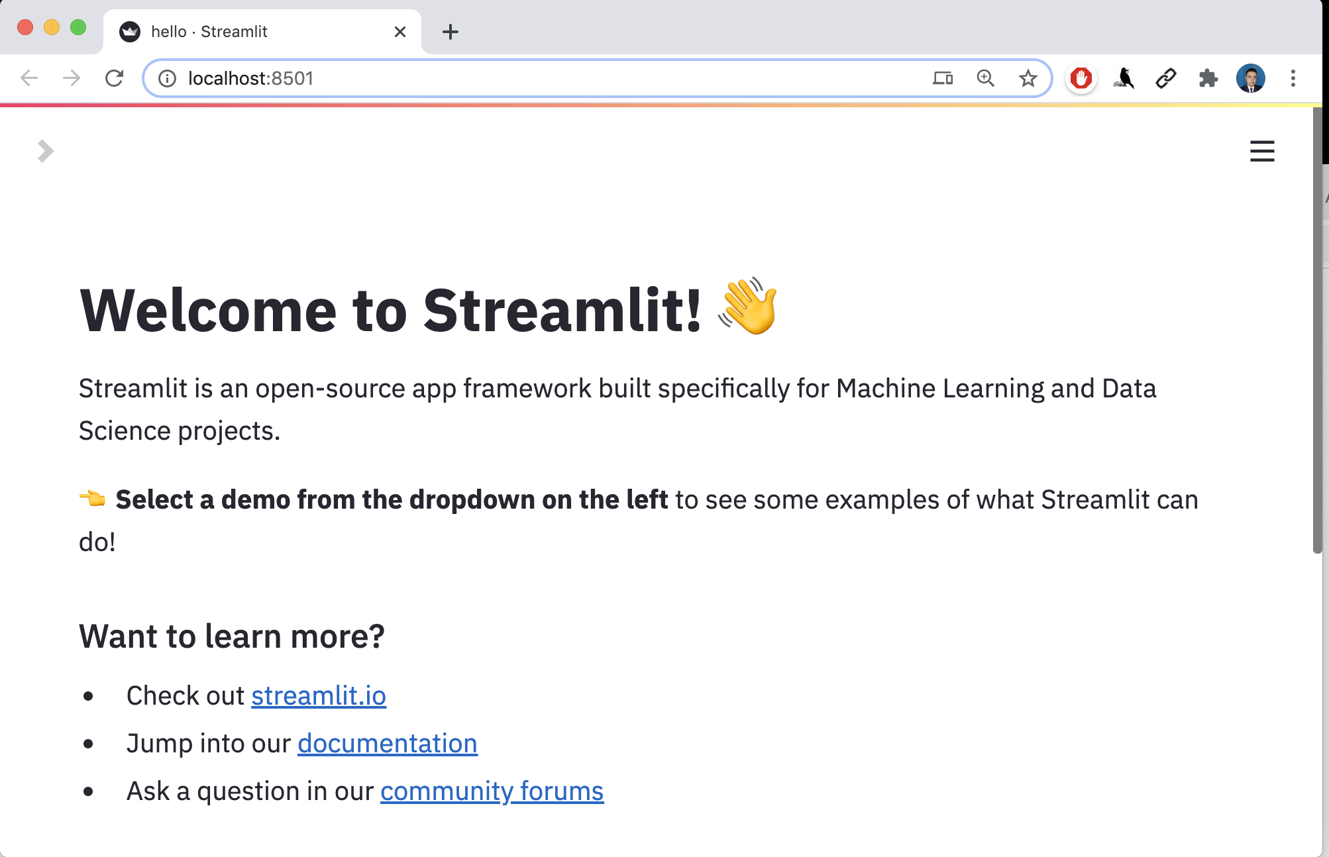Expand the Streamlit sidebar using the arrow
1329x857 pixels.
click(x=44, y=151)
